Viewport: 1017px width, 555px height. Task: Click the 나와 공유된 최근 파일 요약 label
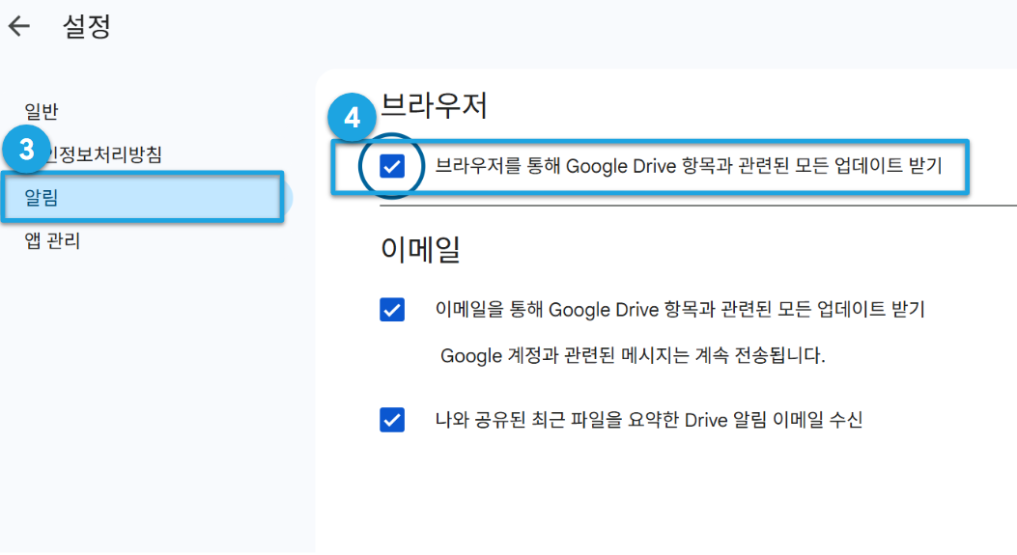click(x=649, y=420)
